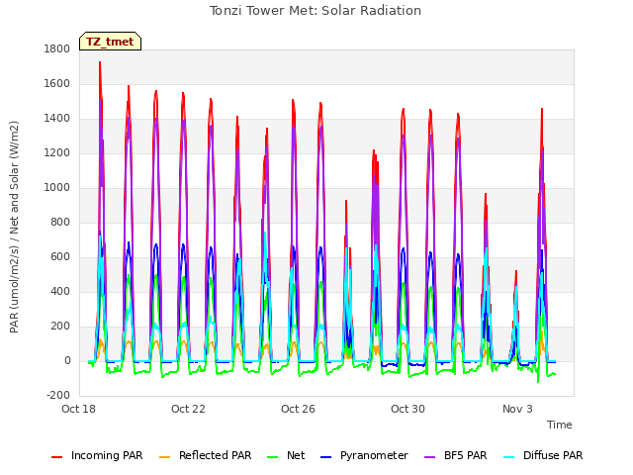Select the Incoming PAR legend label
This screenshot has width=633, height=475.
(x=107, y=455)
